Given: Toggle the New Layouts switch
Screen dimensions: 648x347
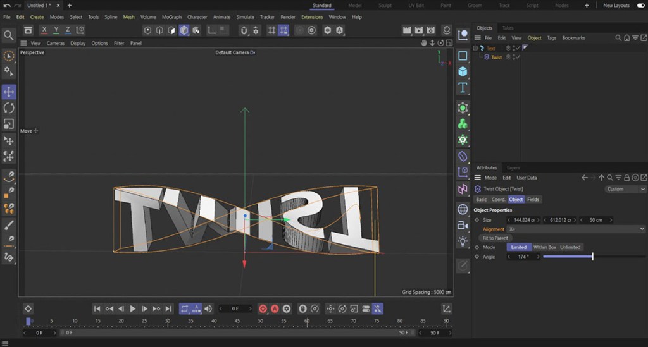Looking at the screenshot, I should (641, 5).
